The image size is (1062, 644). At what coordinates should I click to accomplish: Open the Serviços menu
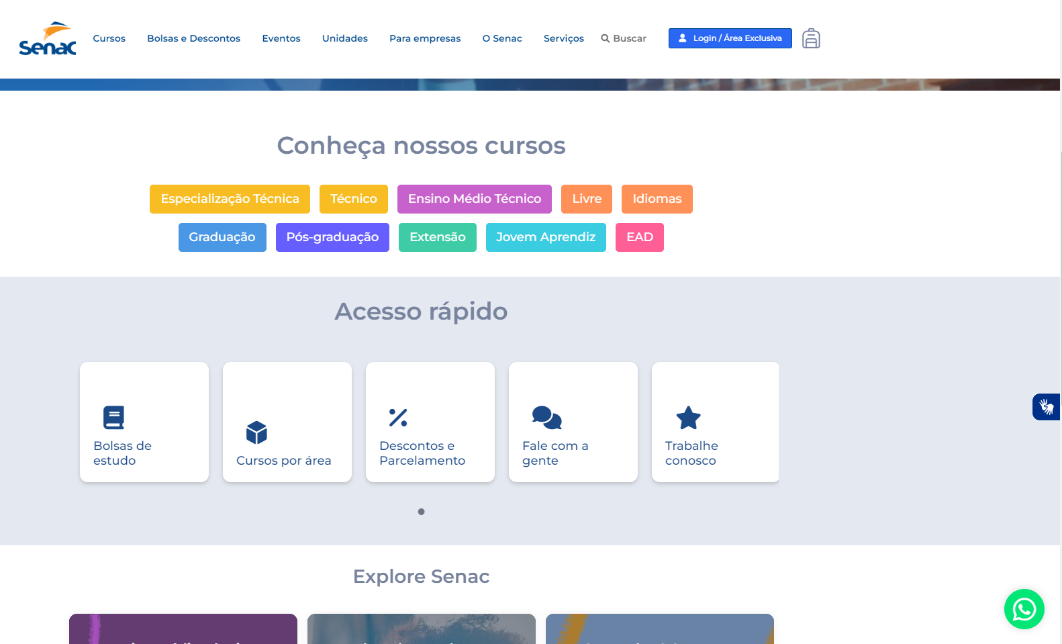click(x=564, y=38)
